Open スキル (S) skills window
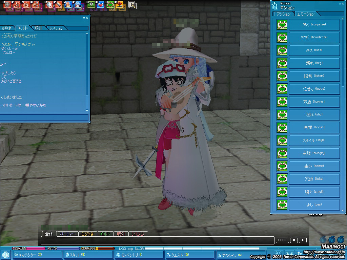The width and height of the screenshot is (347, 260). 88,255
